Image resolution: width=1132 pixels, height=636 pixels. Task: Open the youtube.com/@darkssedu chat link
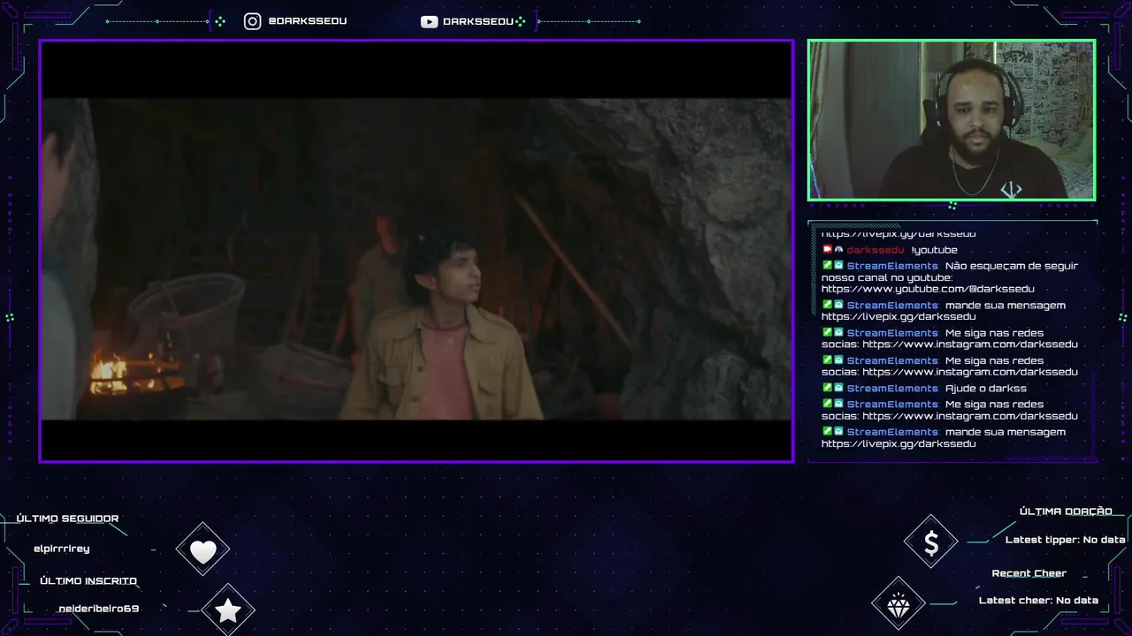928,289
